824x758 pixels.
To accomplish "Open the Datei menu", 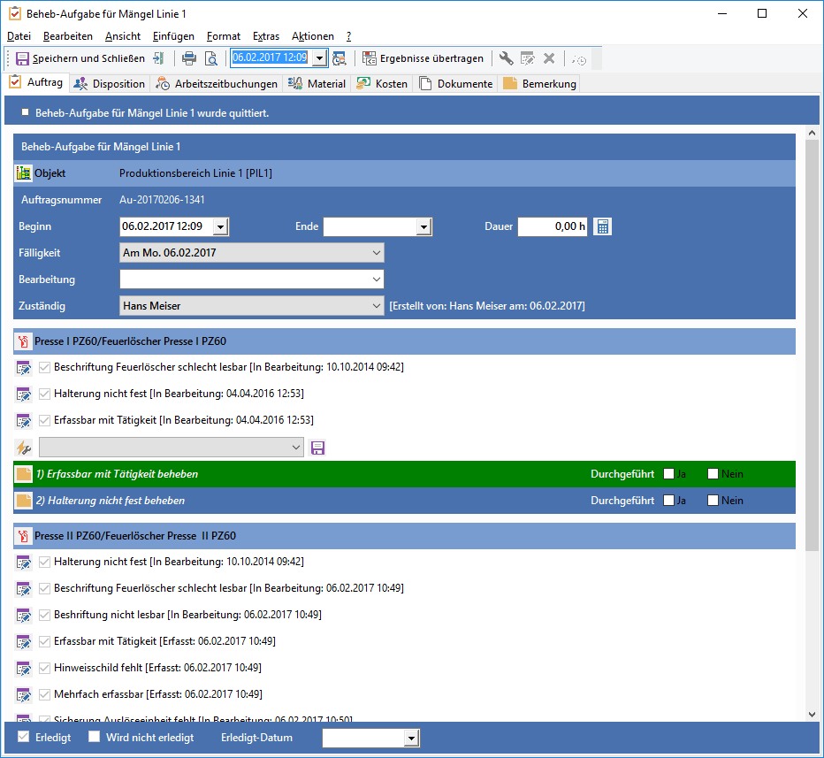I will 19,36.
